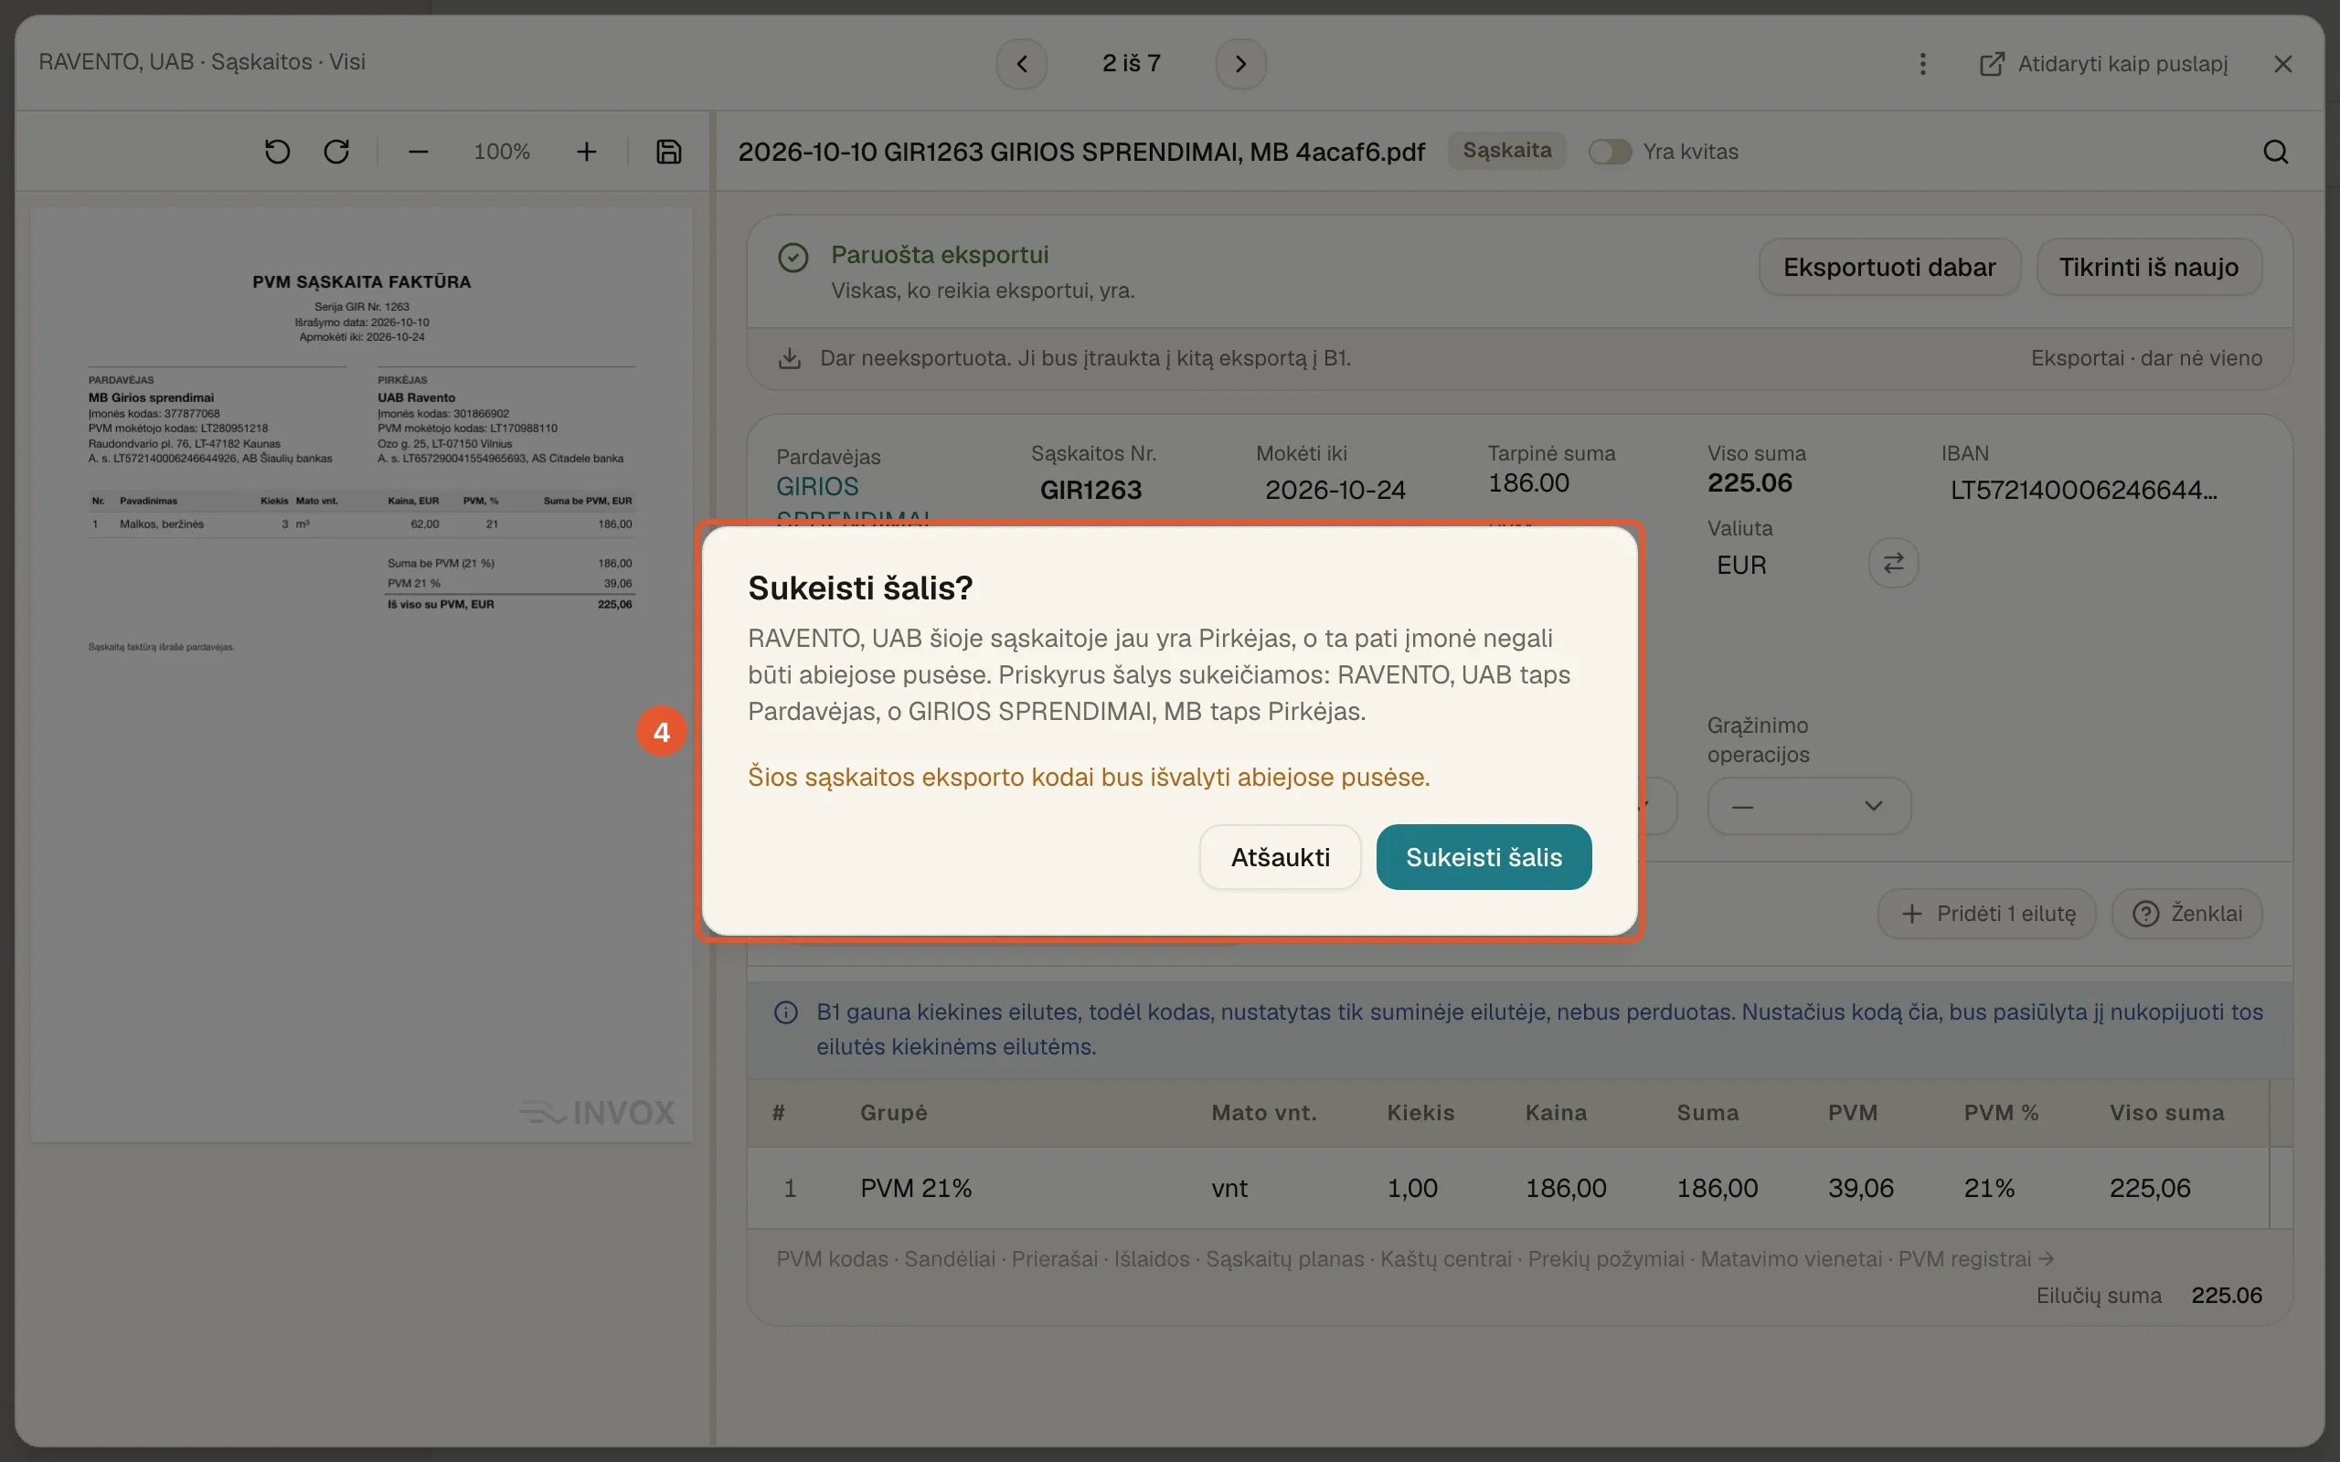Screen dimensions: 2340x1462
Task: Click the Sąskaita document type tag
Action: (x=1506, y=151)
